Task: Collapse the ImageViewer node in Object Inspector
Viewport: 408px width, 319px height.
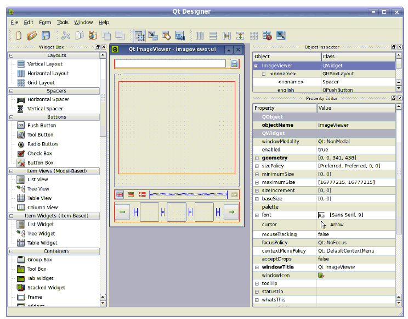Action: click(x=256, y=65)
